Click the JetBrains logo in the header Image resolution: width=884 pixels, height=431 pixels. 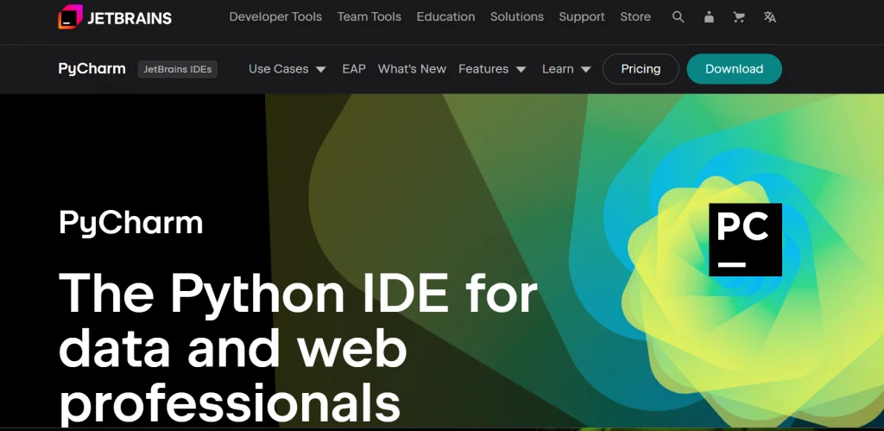point(114,17)
